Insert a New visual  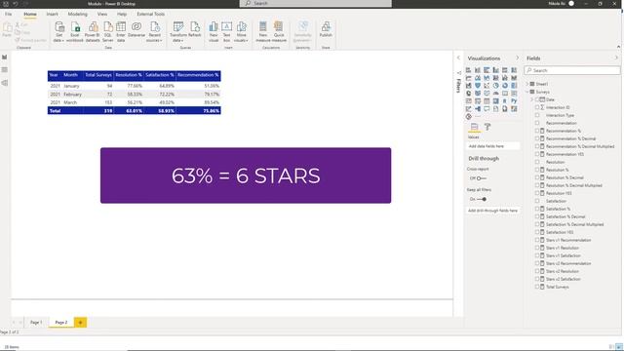[x=214, y=32]
